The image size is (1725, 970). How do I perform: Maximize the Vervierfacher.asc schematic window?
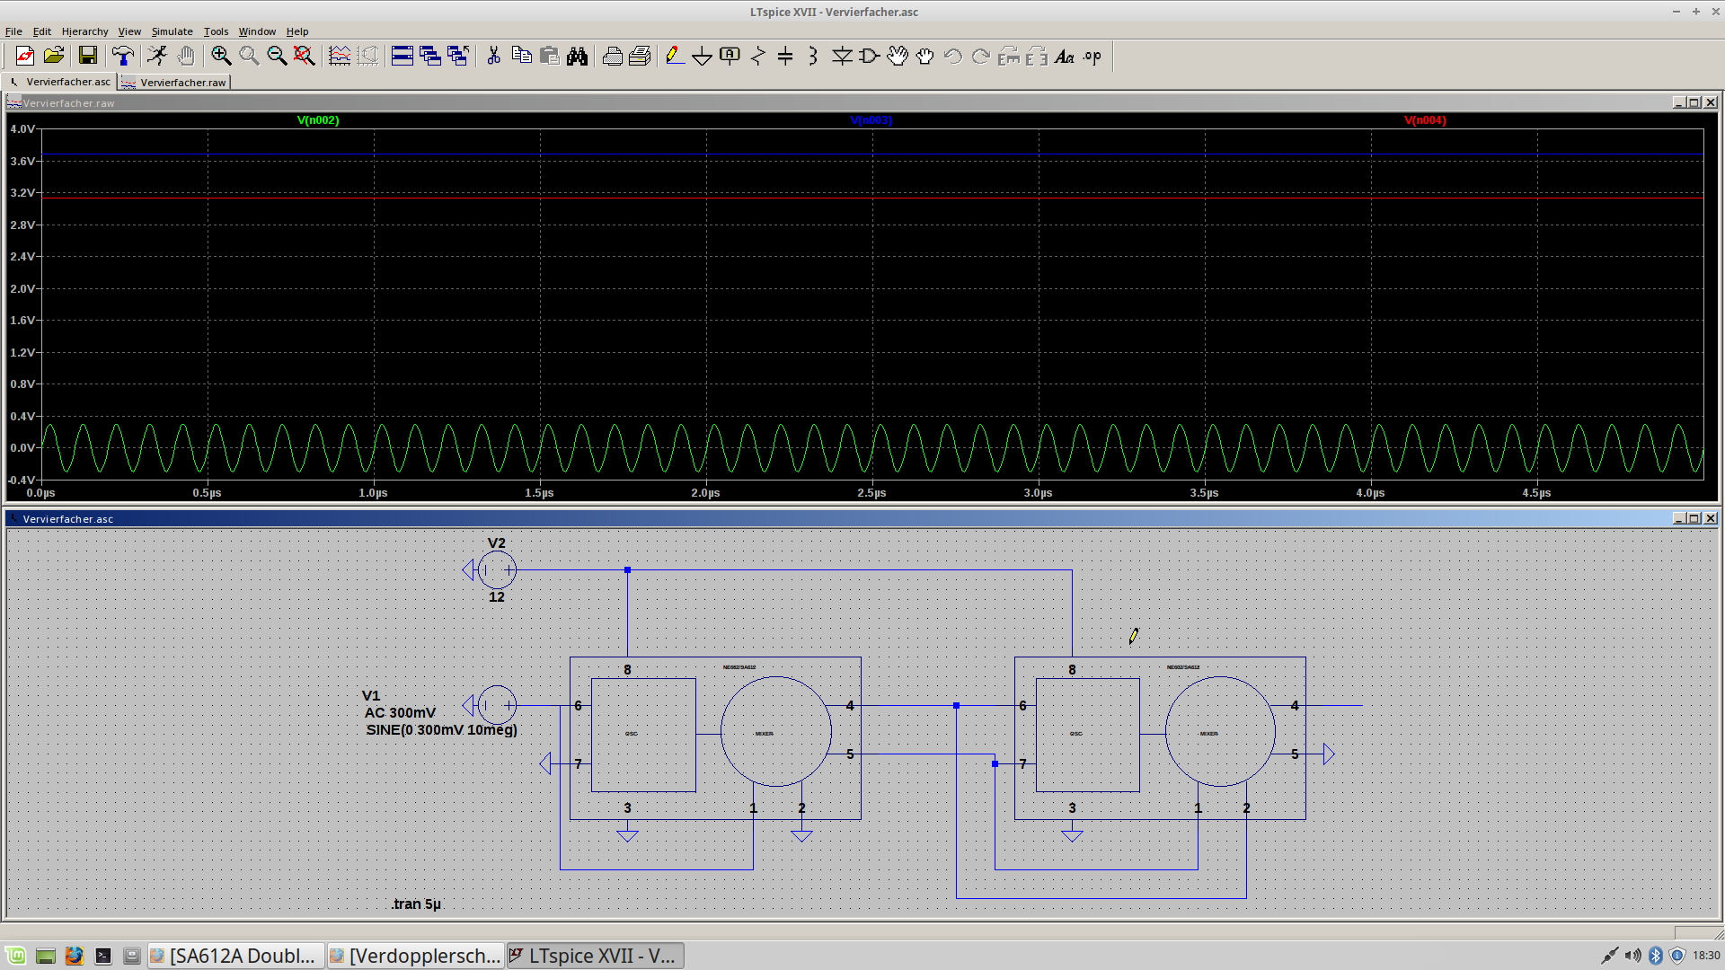[1694, 518]
